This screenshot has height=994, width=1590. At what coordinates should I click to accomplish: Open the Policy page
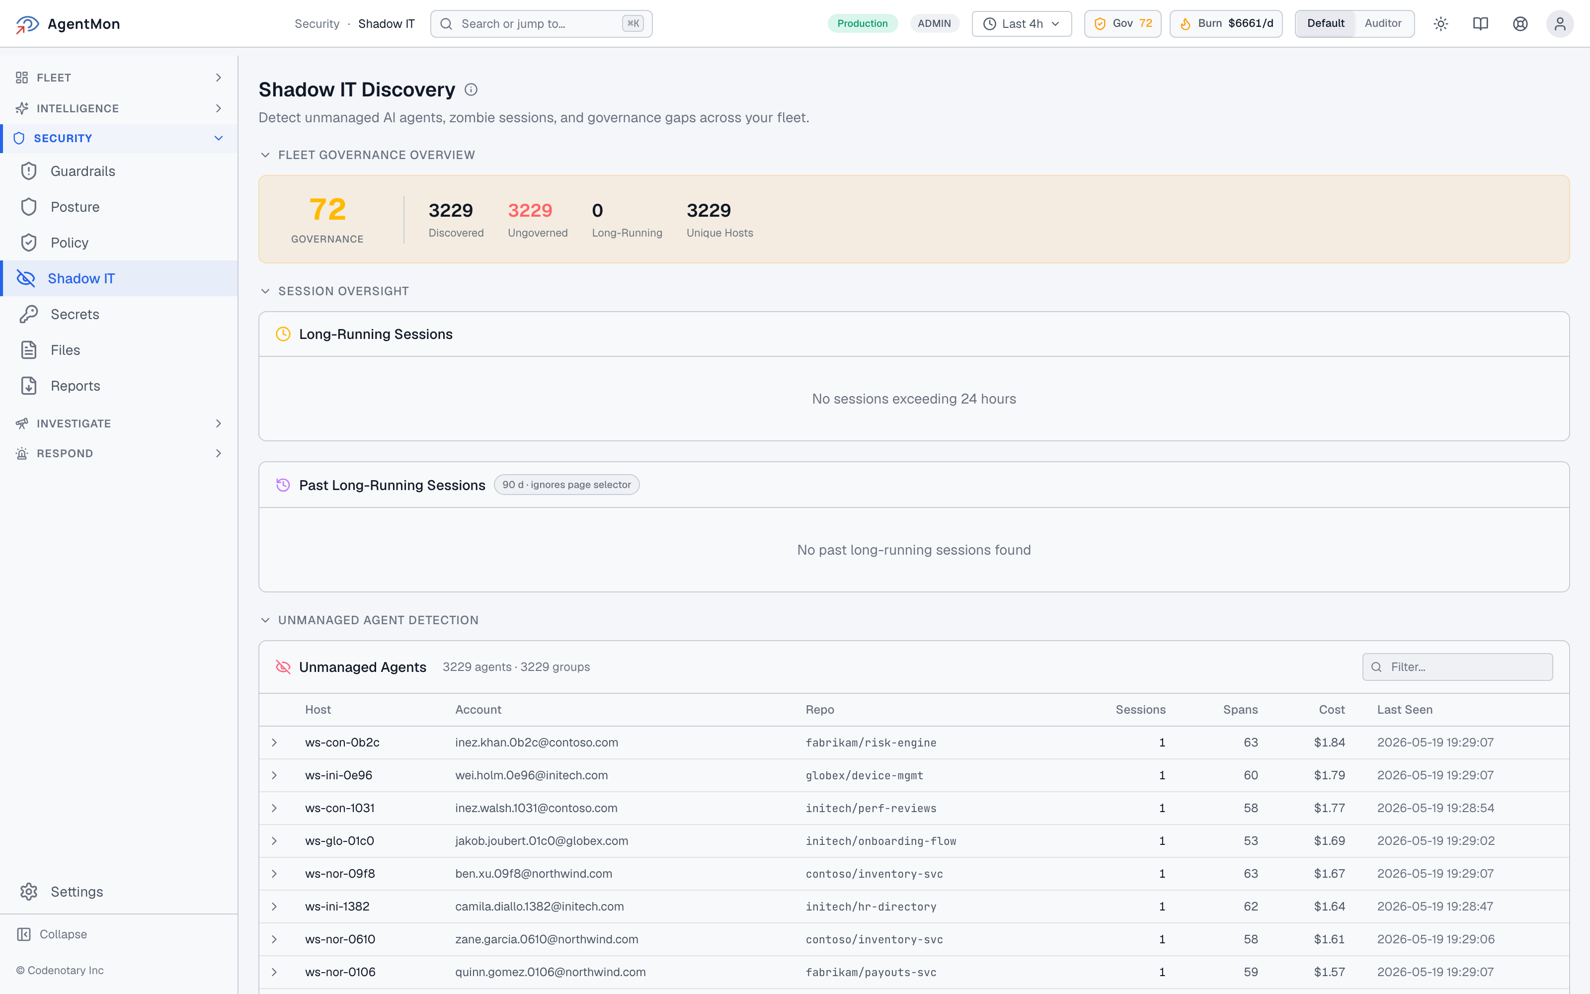(119, 243)
